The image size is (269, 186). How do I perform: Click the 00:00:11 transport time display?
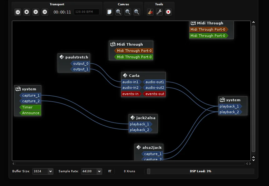pyautogui.click(x=62, y=12)
